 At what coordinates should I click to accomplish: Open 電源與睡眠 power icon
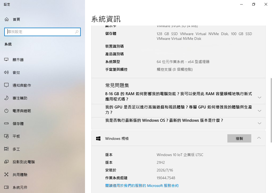click(6, 111)
